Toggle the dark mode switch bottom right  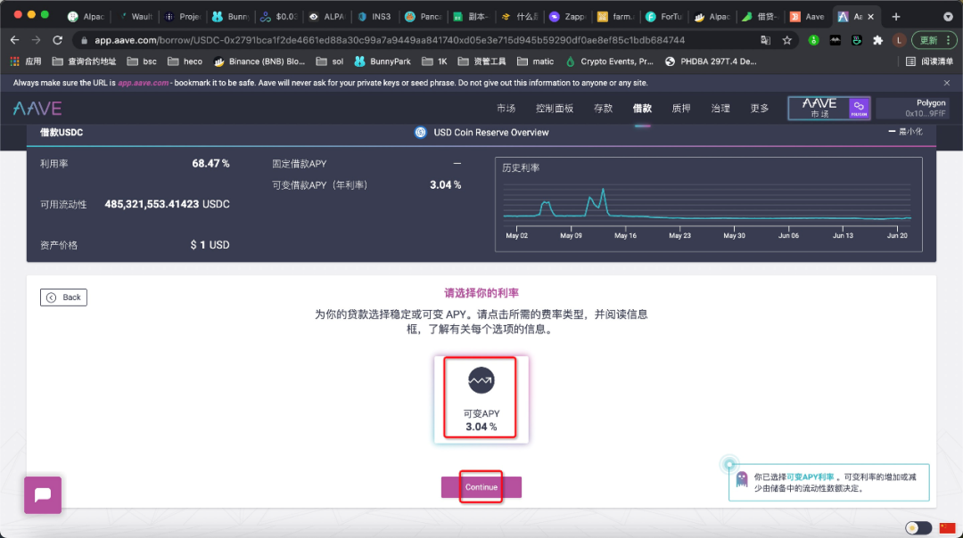point(918,527)
